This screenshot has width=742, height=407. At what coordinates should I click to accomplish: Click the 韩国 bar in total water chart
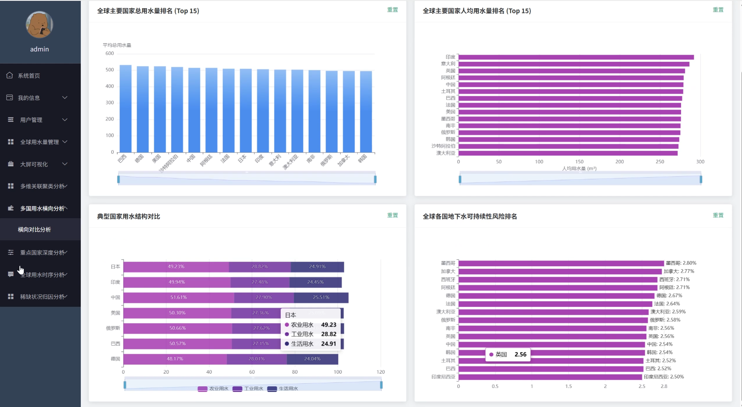[366, 111]
